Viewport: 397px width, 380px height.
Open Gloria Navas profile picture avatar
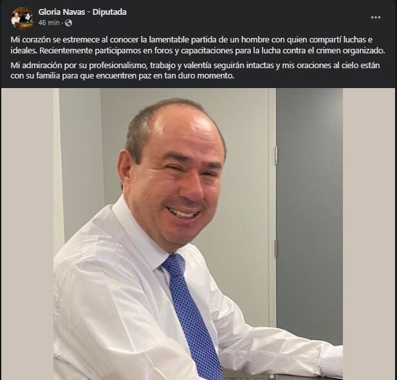(23, 18)
